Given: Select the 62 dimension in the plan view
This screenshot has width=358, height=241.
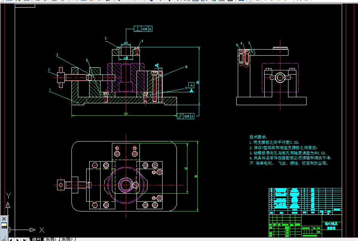Looking at the screenshot, I should [186, 168].
